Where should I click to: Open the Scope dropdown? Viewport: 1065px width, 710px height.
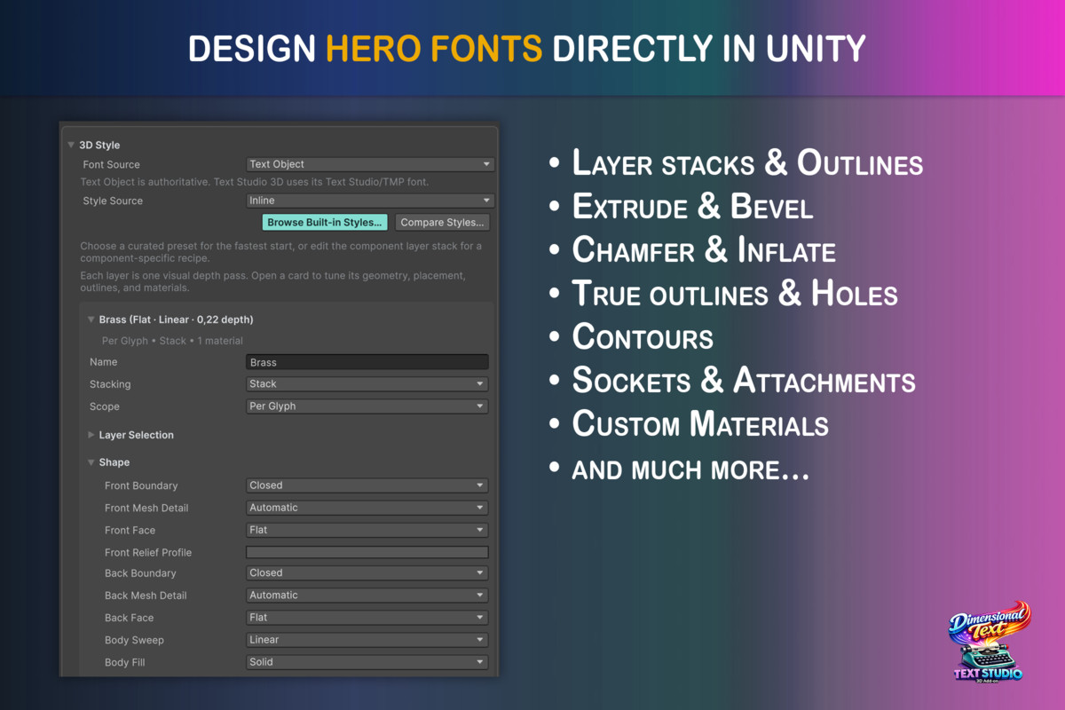click(x=367, y=406)
